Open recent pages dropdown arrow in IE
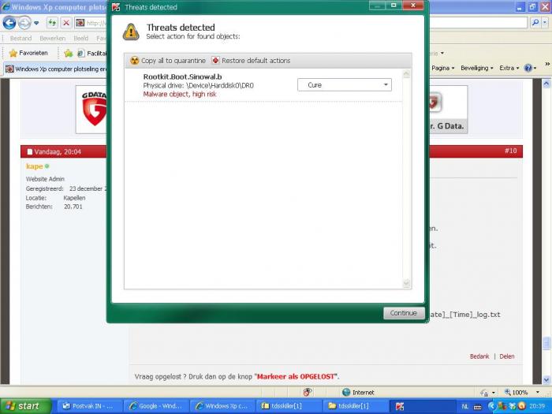 pyautogui.click(x=36, y=24)
